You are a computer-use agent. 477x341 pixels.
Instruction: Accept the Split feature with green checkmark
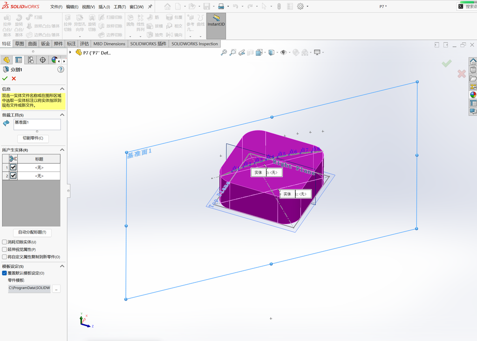[5, 79]
